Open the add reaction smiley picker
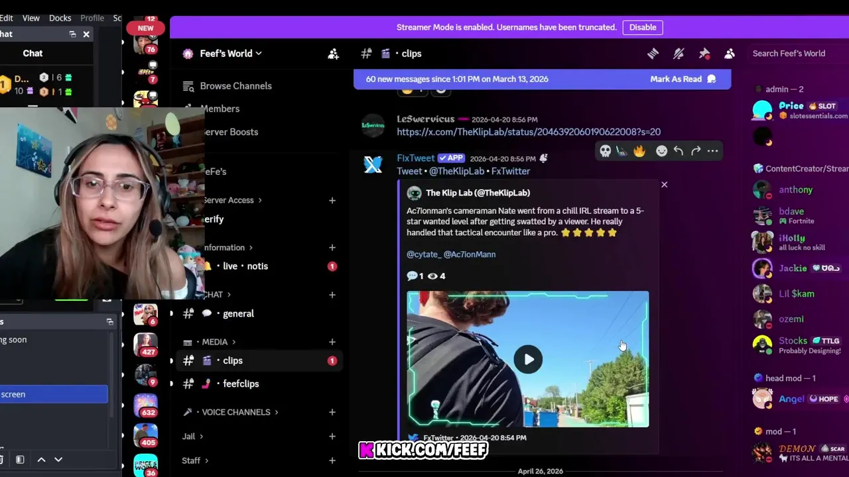 click(x=661, y=151)
